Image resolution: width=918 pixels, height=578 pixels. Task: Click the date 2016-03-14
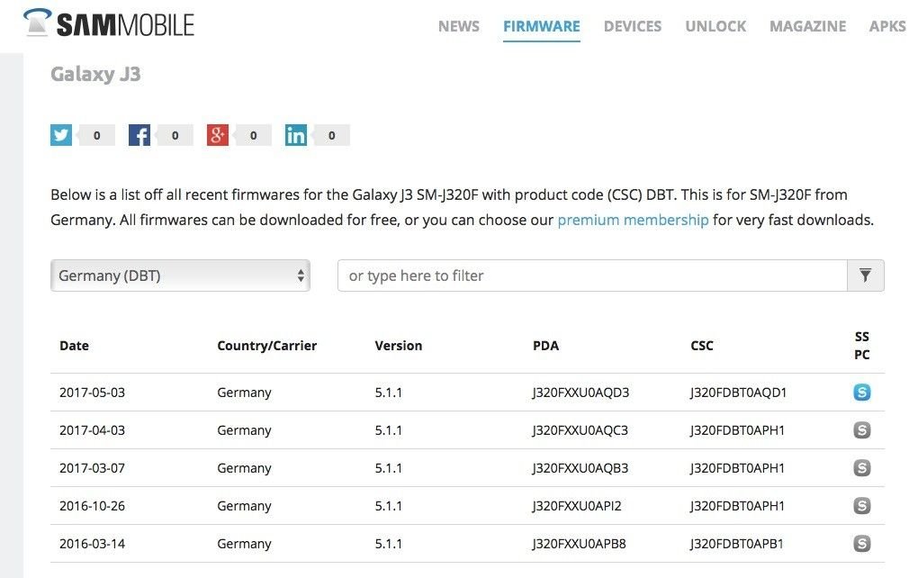click(x=92, y=544)
